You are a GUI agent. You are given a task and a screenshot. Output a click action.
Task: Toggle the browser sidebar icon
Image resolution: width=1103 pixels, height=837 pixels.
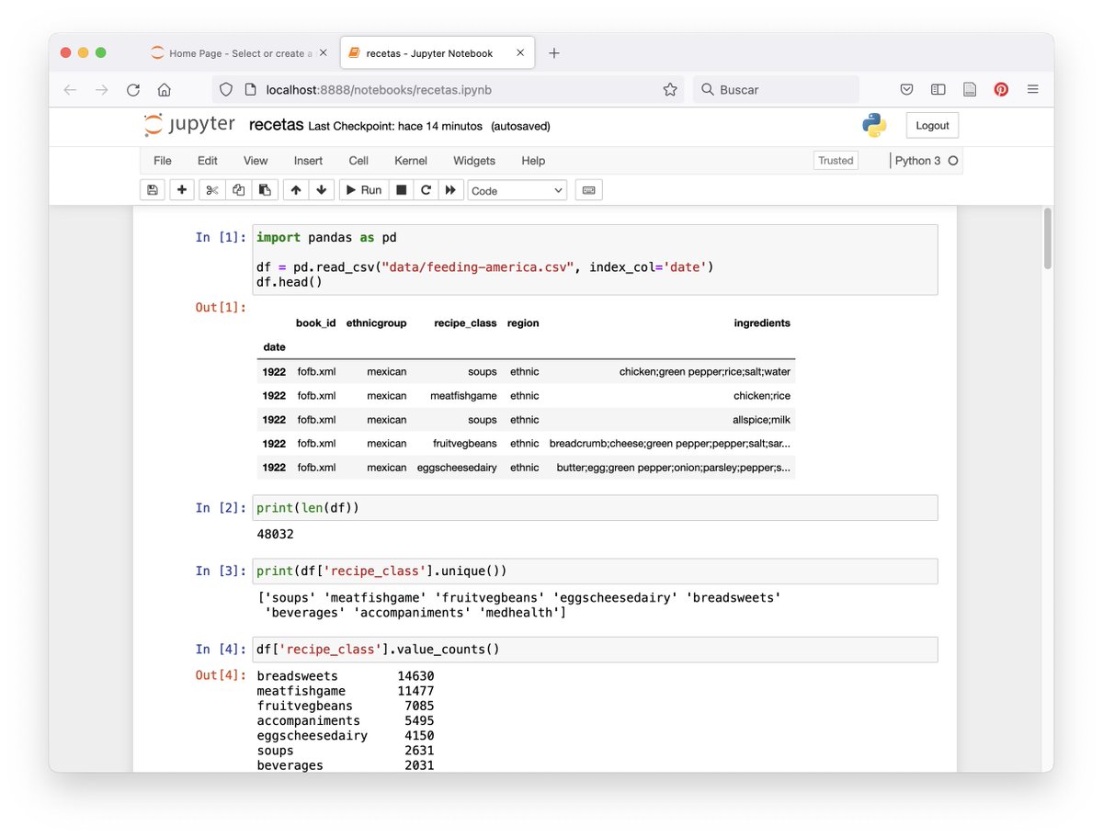tap(938, 89)
